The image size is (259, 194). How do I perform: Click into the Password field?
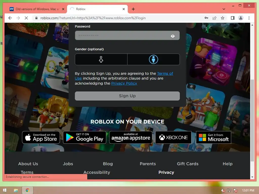click(x=127, y=35)
